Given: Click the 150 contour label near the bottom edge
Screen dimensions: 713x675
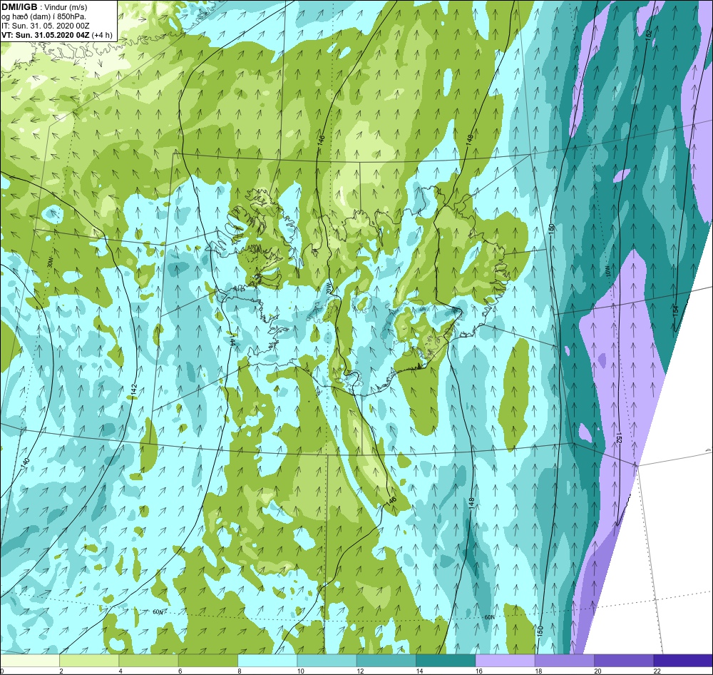Looking at the screenshot, I should click(540, 631).
